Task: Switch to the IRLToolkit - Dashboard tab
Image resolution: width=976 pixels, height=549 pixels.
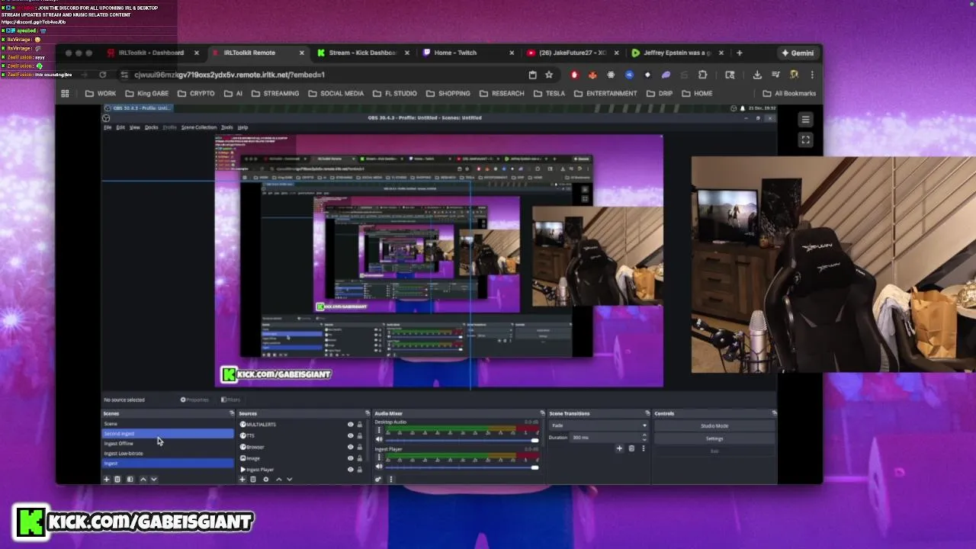Action: (151, 53)
